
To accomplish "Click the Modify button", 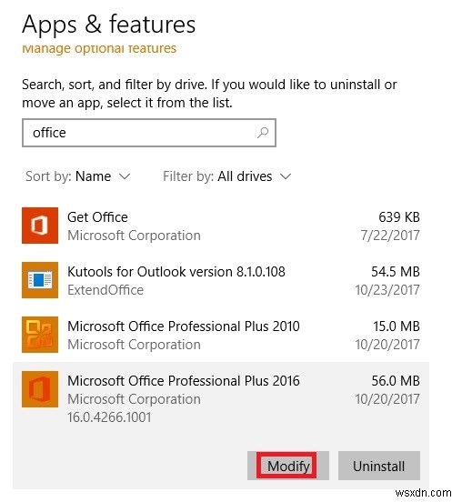I will click(x=288, y=466).
